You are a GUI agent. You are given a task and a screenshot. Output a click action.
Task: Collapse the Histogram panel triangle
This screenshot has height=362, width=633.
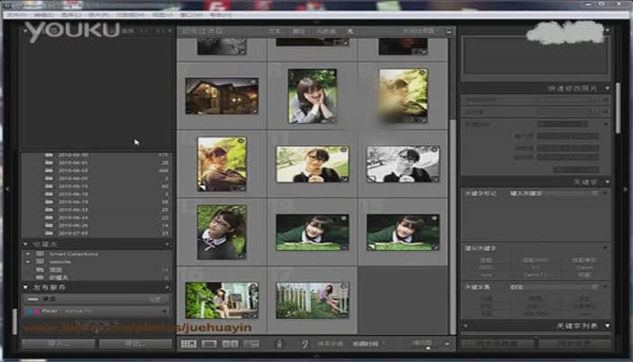607,30
